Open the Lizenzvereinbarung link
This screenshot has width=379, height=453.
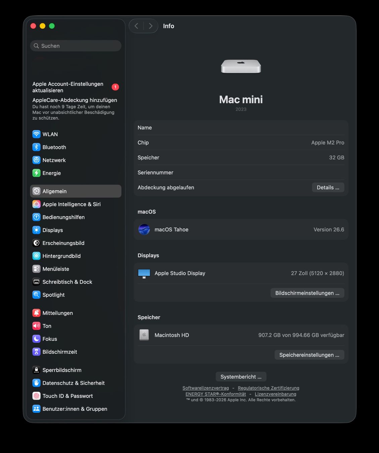point(276,394)
